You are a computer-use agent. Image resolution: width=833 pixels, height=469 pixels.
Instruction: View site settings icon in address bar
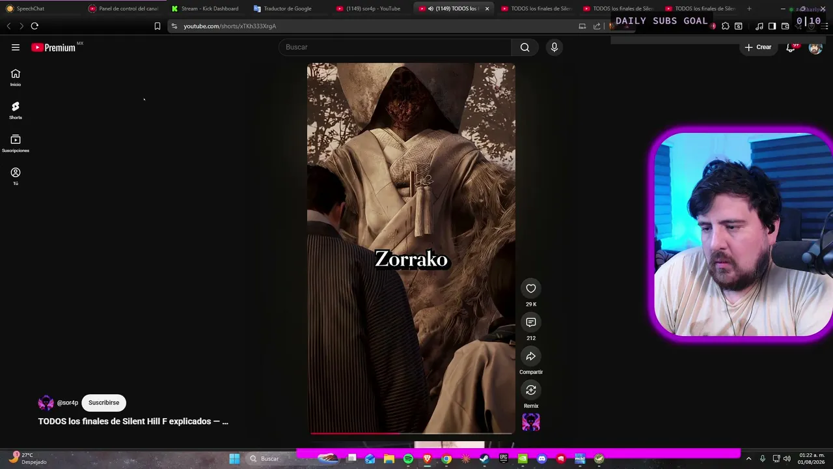point(174,26)
